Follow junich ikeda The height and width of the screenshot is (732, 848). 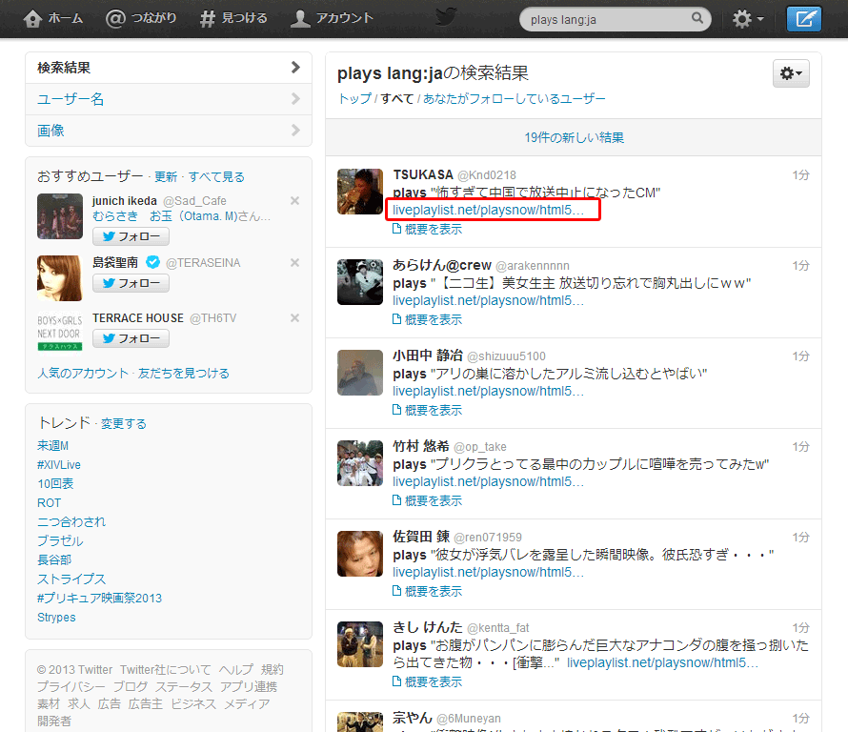coord(131,236)
